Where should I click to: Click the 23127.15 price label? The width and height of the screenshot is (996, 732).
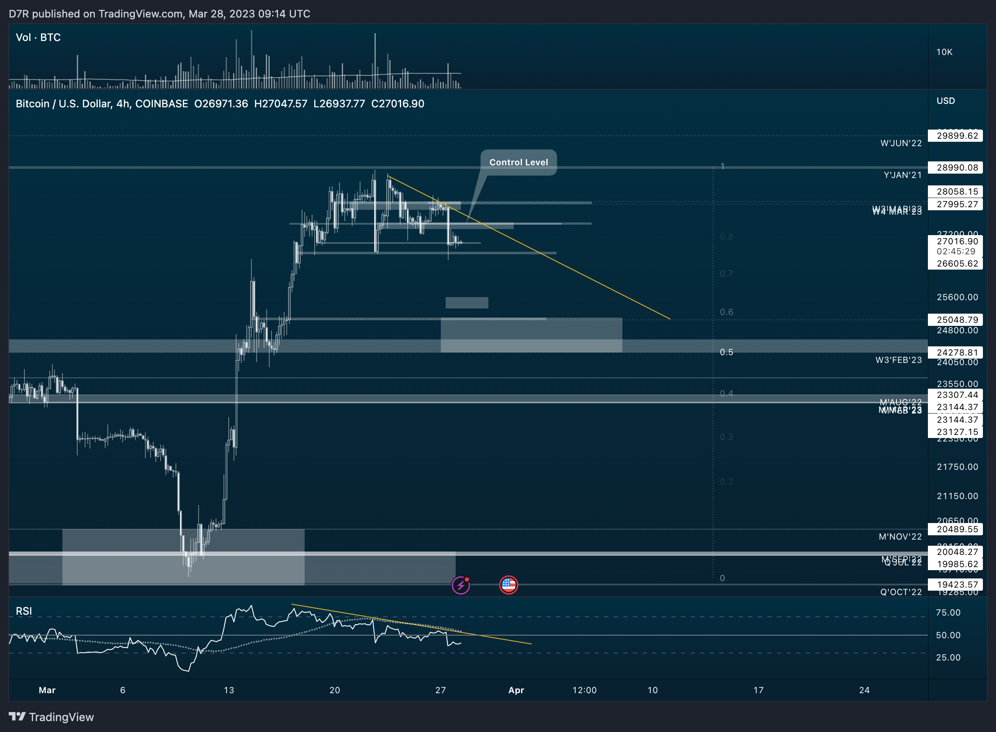pos(955,432)
